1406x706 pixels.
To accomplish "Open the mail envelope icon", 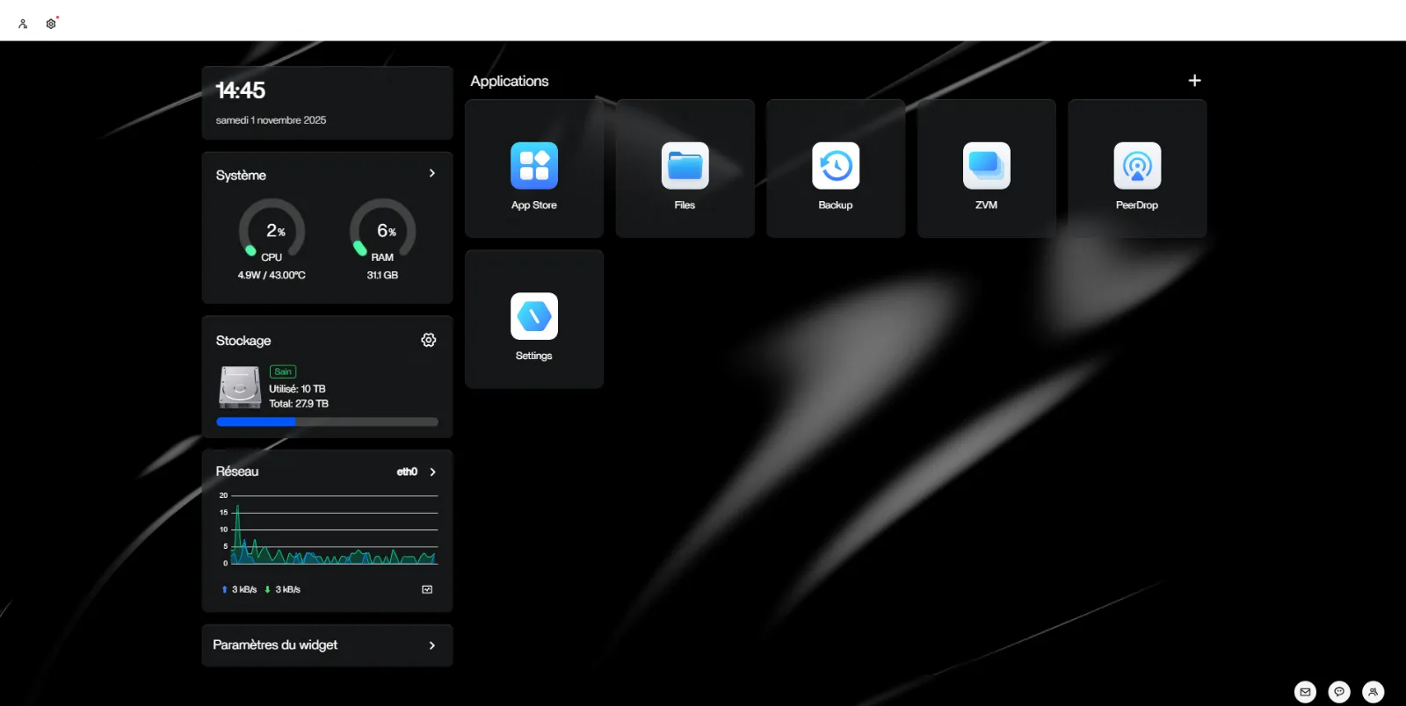I will 1305,692.
